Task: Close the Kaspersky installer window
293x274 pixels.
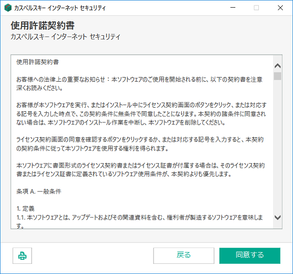Action: (x=280, y=8)
